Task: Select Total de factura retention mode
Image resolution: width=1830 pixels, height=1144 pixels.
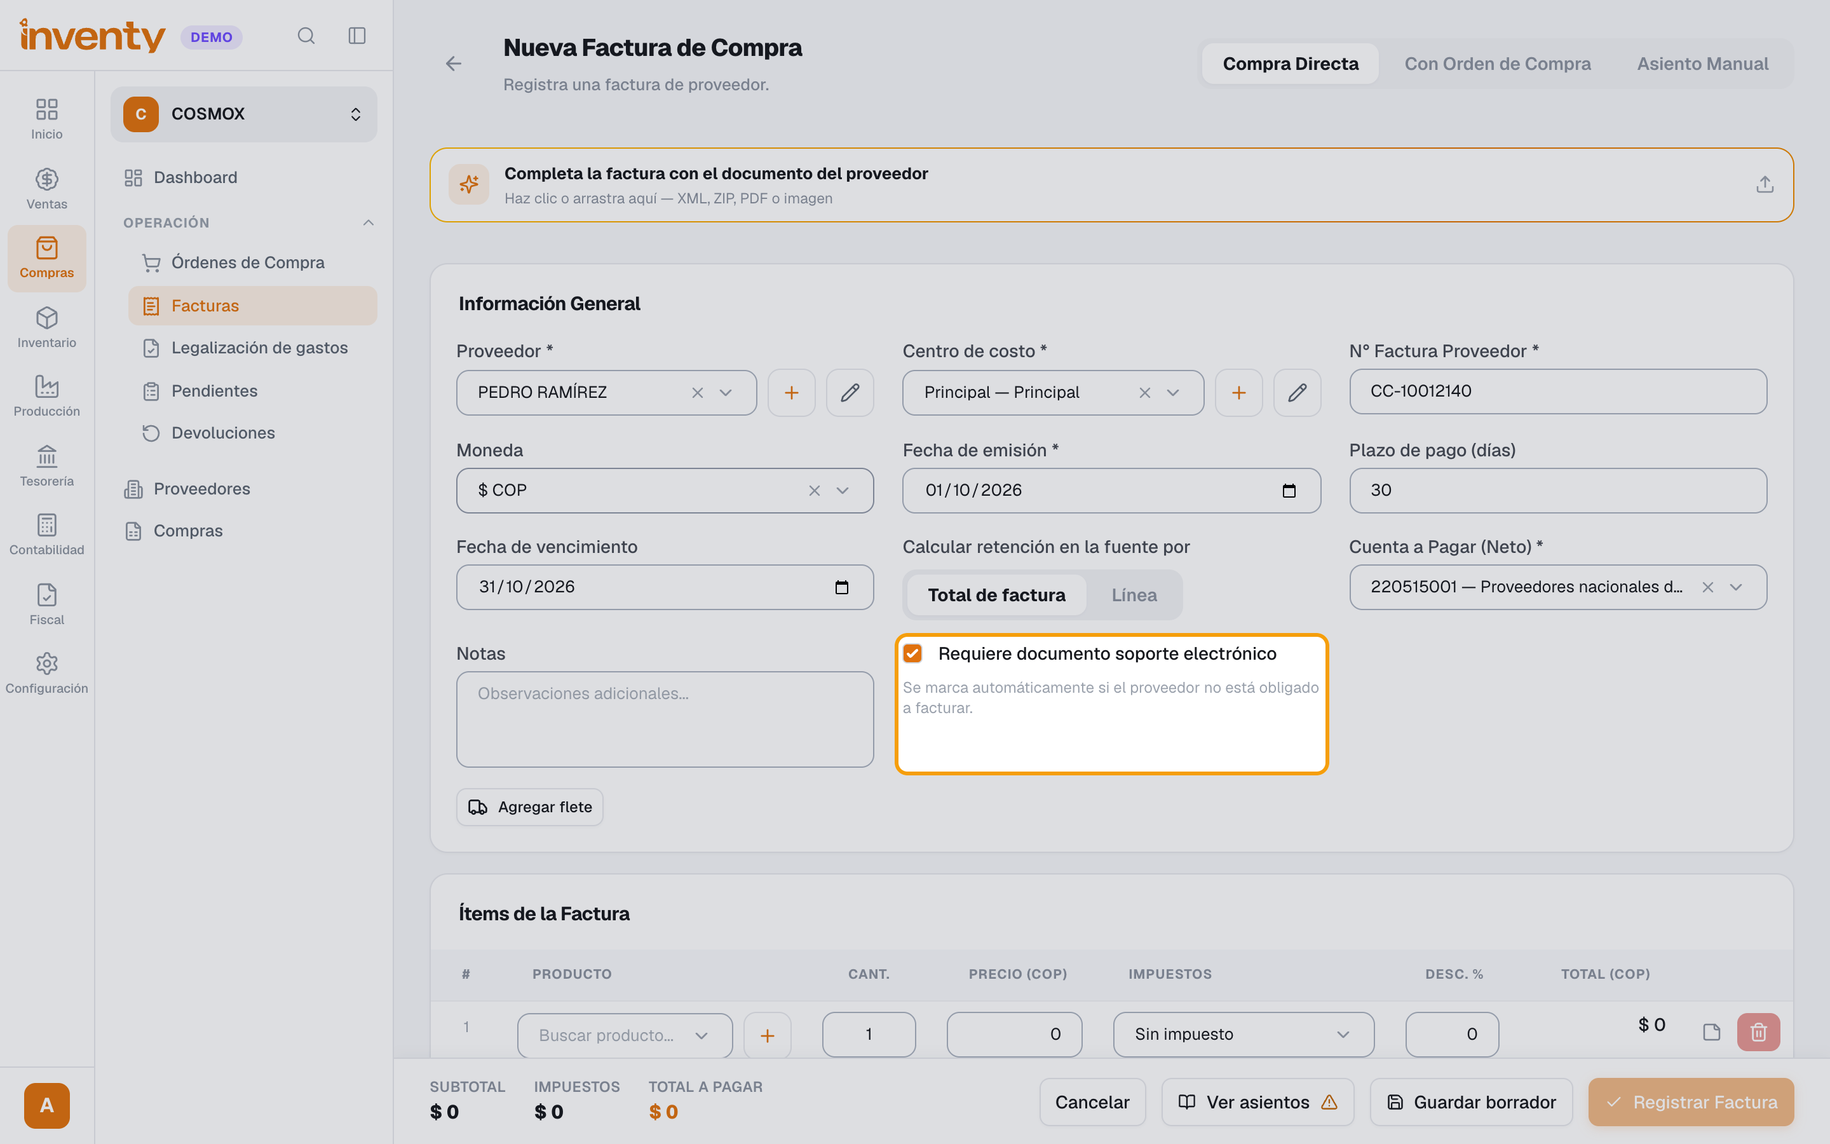Action: (997, 596)
